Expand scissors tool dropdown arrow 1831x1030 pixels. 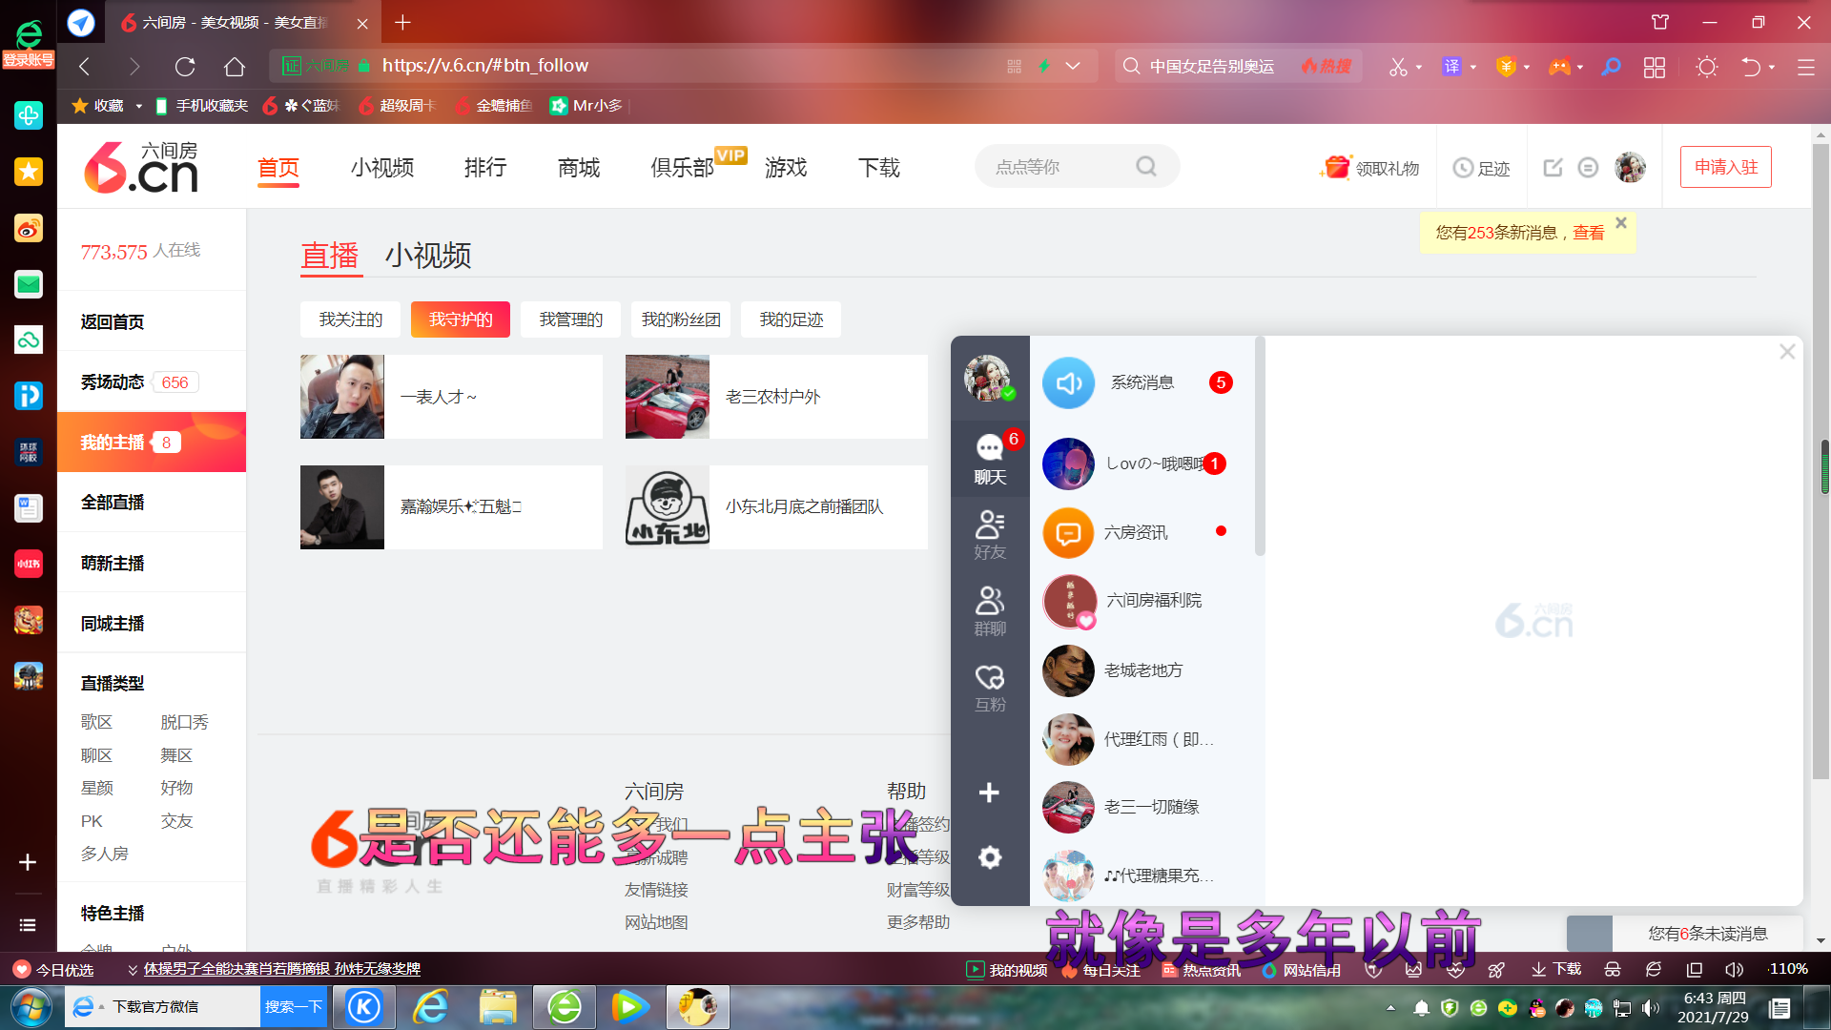pos(1419,67)
